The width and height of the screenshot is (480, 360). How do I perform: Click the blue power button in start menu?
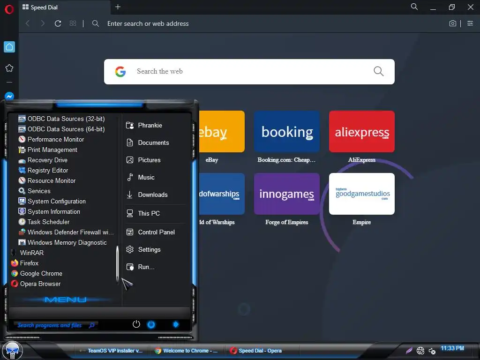(x=151, y=324)
